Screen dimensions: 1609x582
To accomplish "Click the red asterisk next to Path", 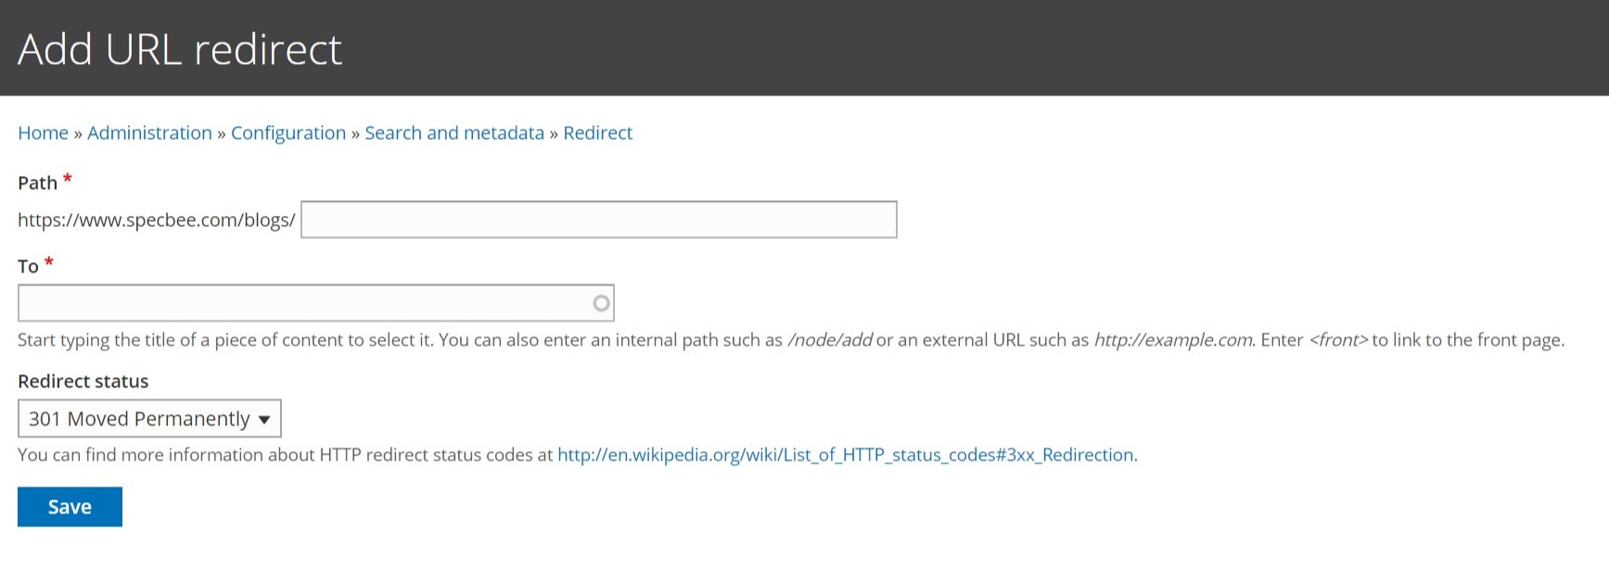I will (67, 180).
